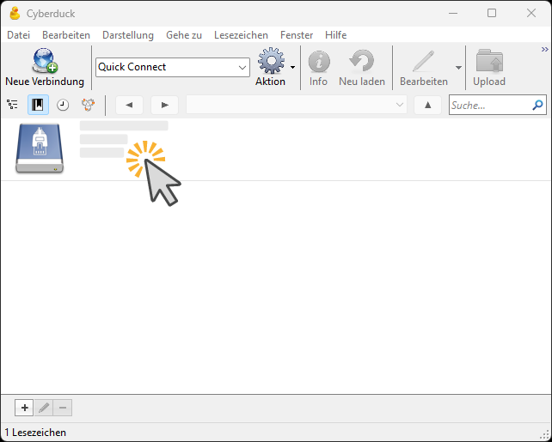Show the connection history clock view

point(63,105)
